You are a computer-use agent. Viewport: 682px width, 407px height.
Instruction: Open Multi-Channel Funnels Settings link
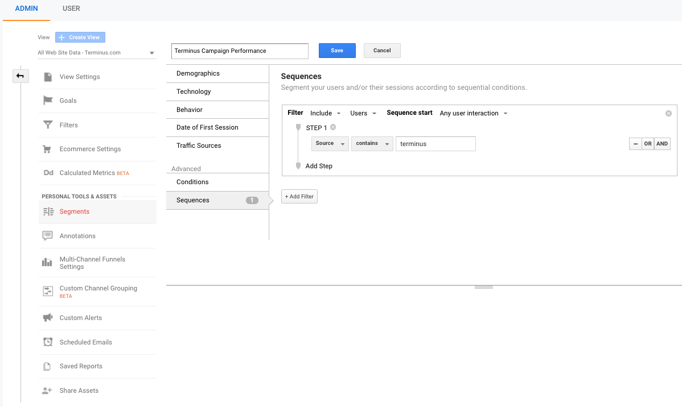click(92, 263)
